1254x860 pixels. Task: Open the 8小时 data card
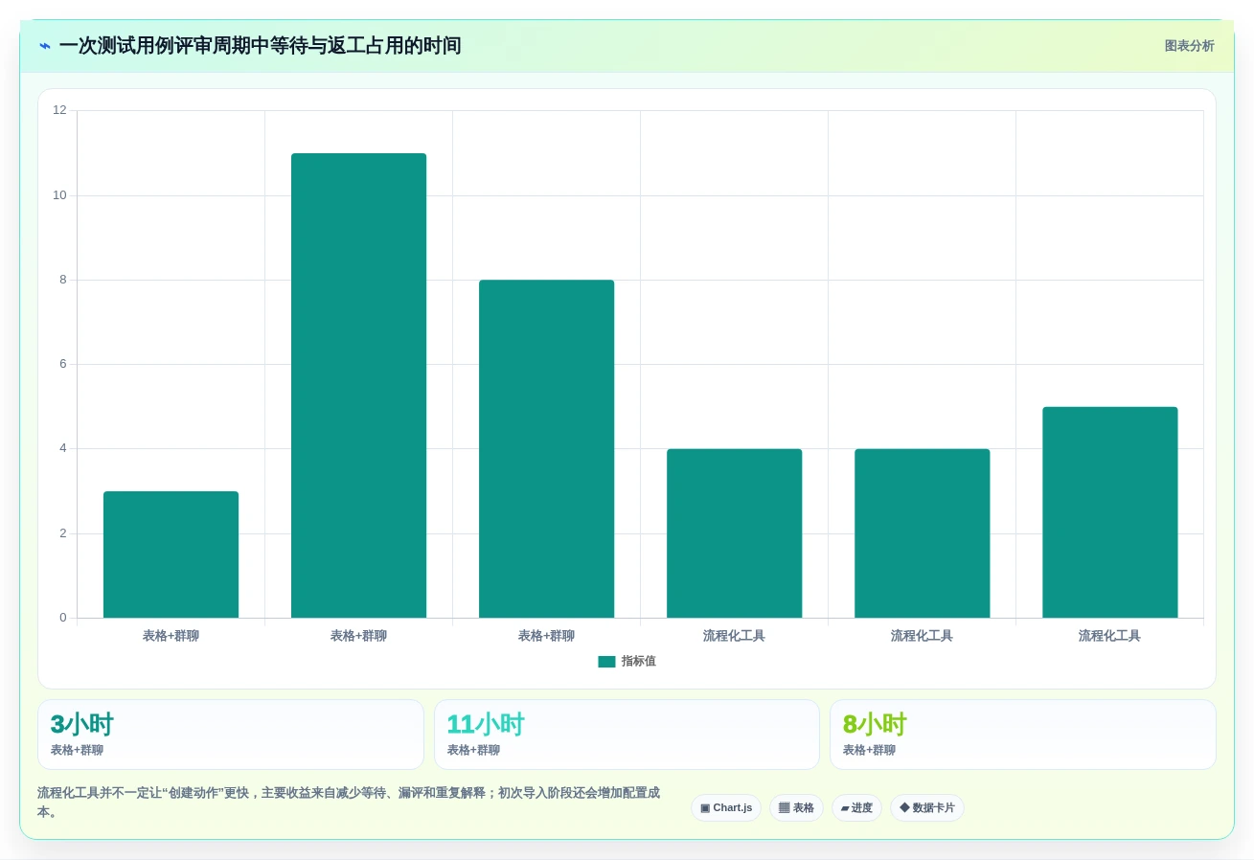pyautogui.click(x=1023, y=735)
